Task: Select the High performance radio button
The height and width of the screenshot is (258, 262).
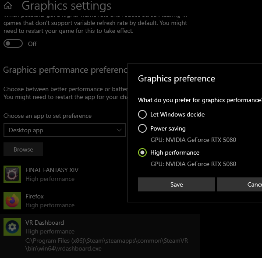Action: 142,152
